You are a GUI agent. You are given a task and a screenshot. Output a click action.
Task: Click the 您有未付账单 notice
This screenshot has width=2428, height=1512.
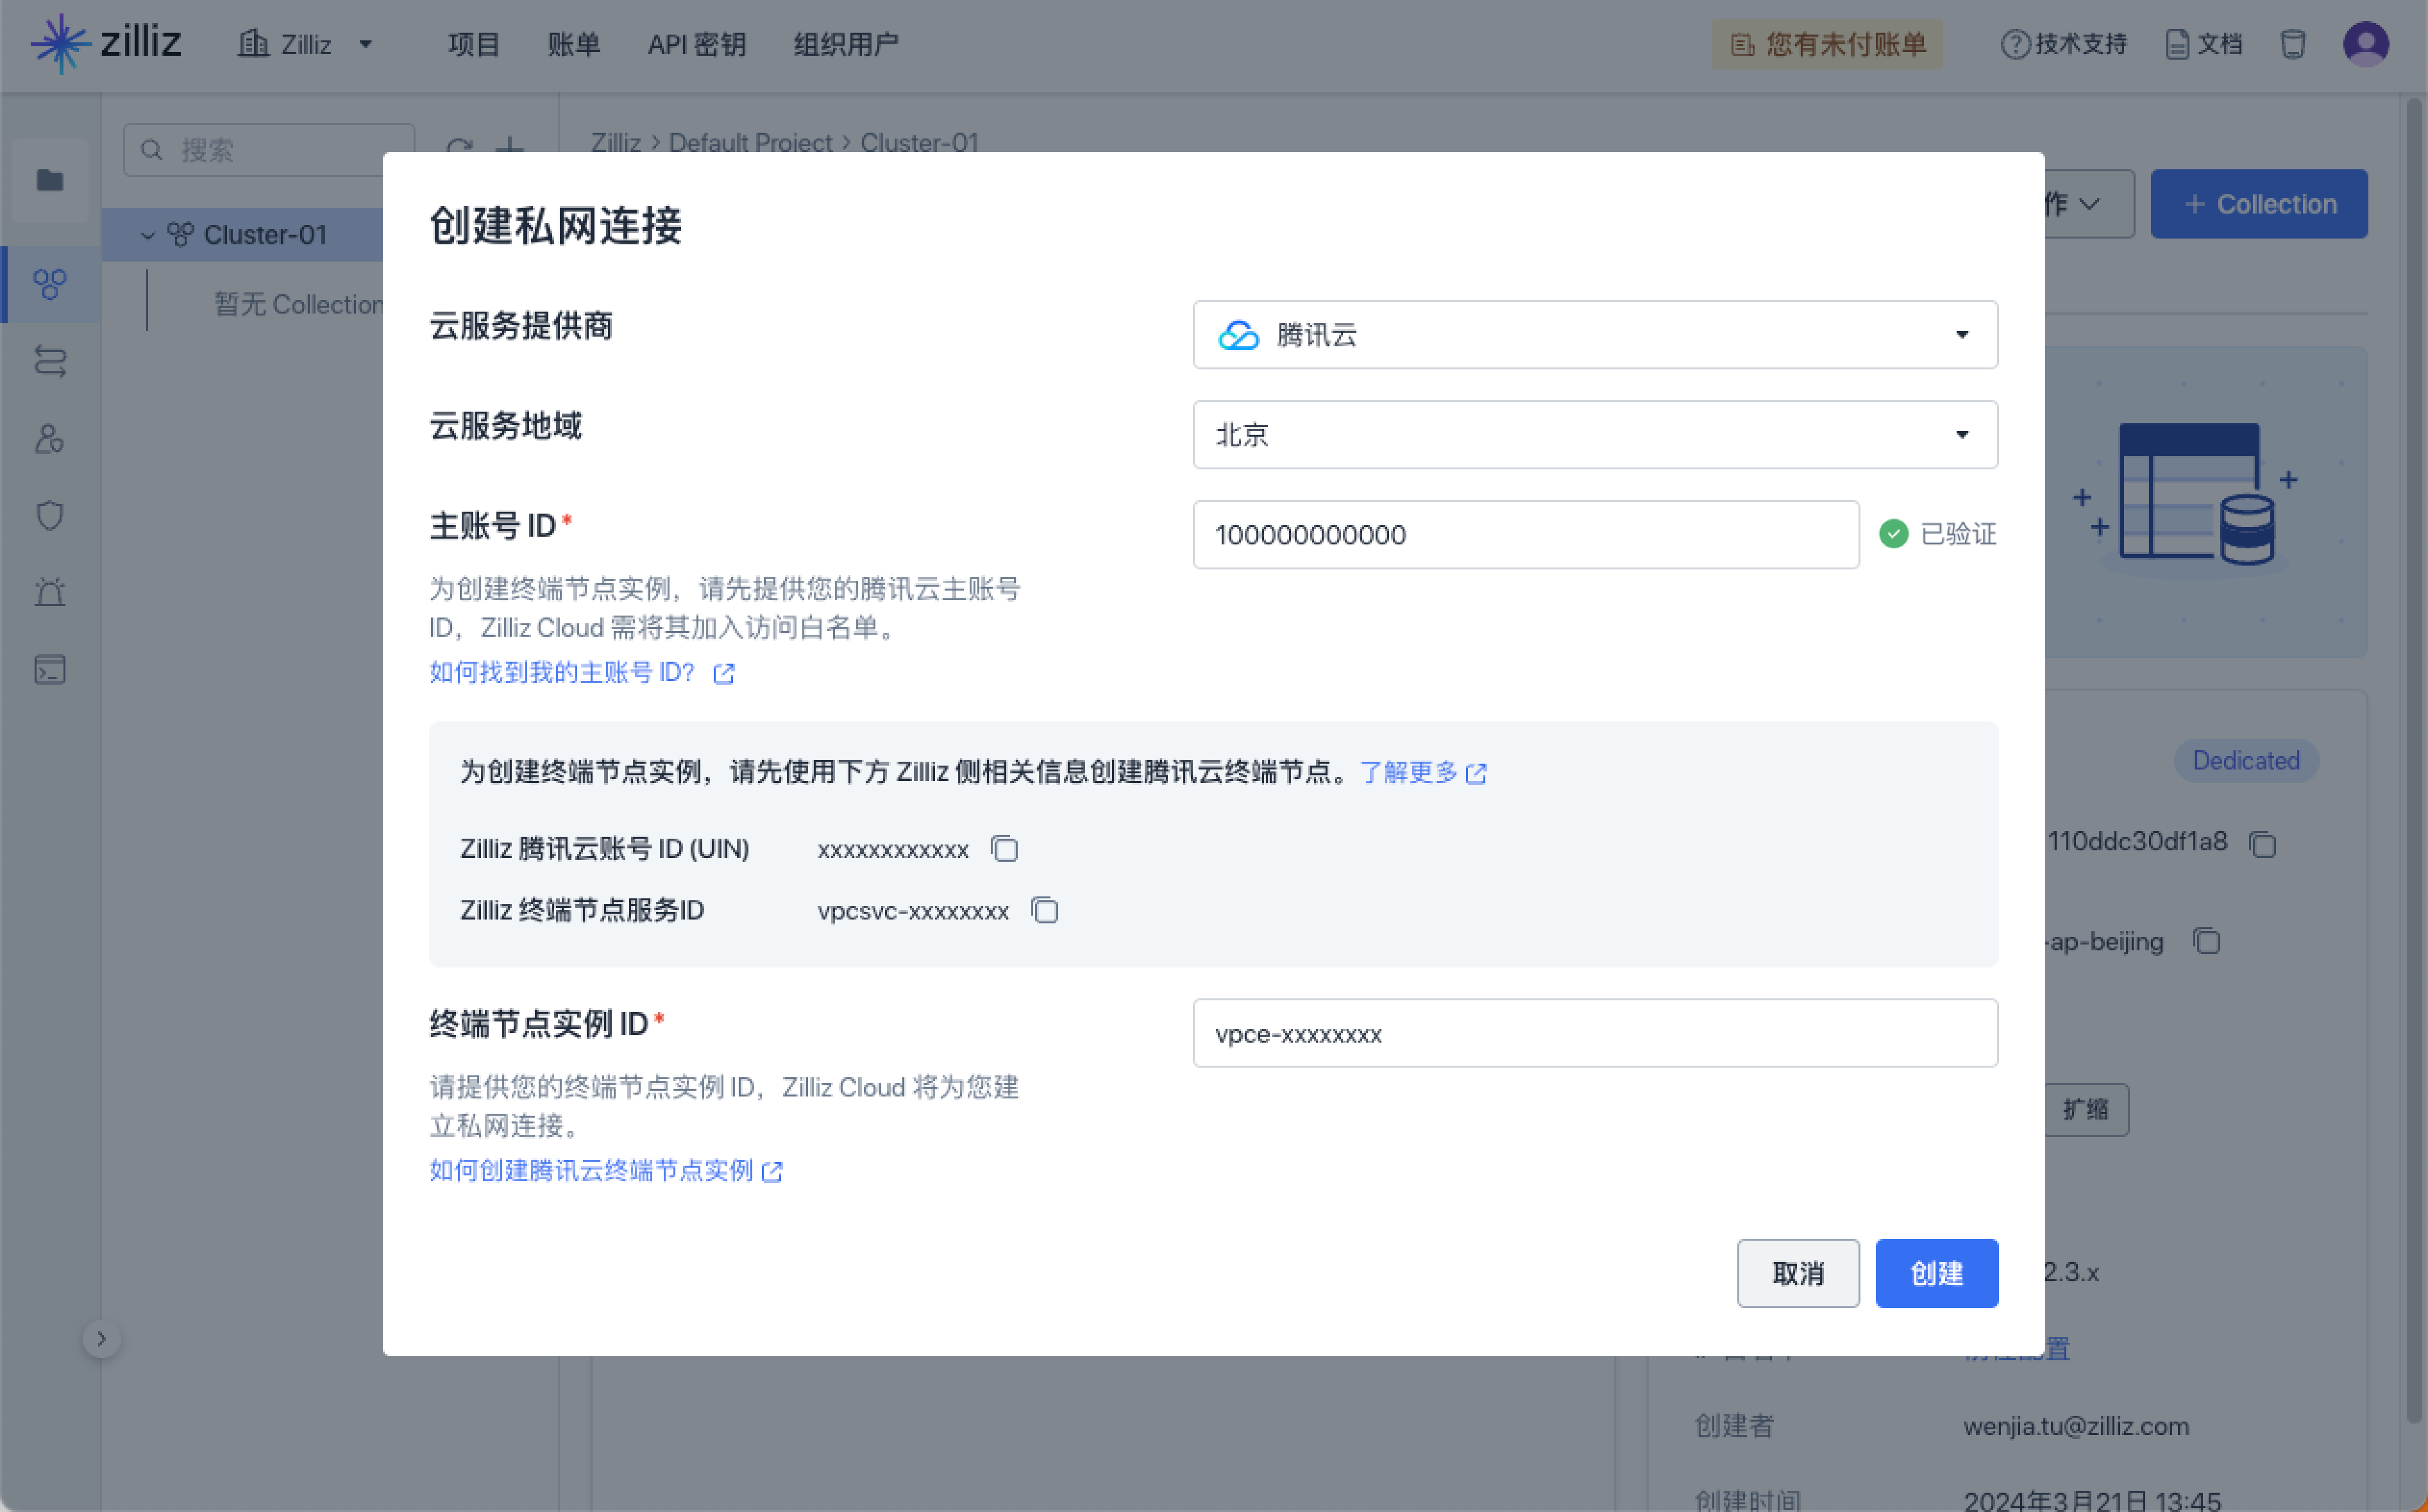pyautogui.click(x=1827, y=44)
